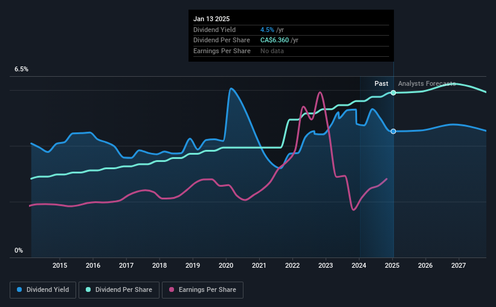
Task: Select the Dividend Per Share marker at 2025
Action: (x=393, y=92)
